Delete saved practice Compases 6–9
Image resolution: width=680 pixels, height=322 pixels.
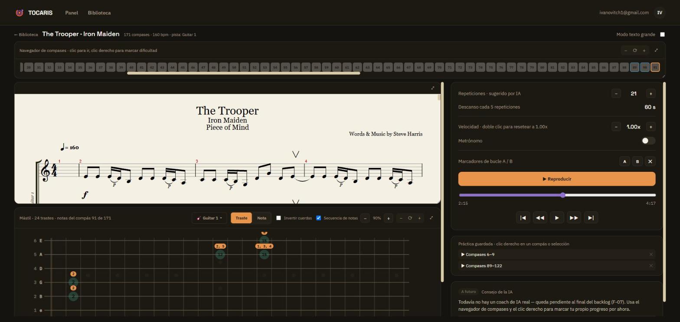(x=651, y=254)
